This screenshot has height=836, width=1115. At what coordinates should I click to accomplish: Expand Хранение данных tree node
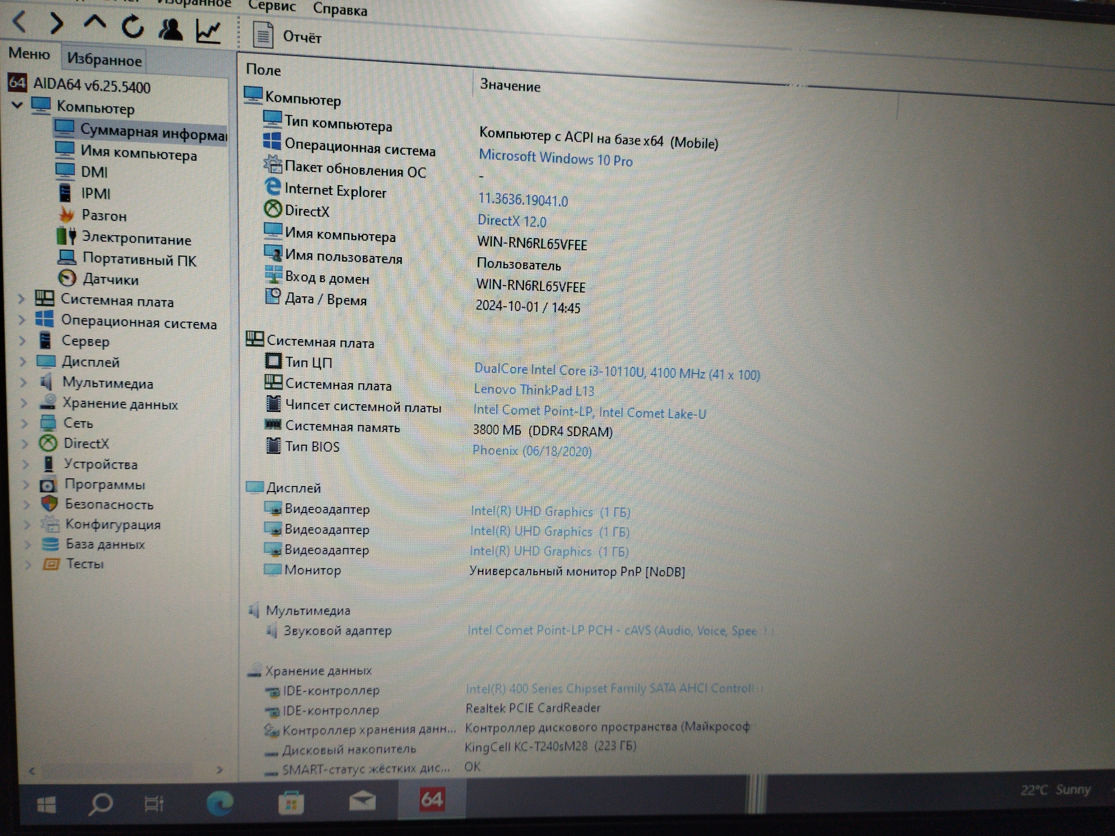tap(24, 403)
